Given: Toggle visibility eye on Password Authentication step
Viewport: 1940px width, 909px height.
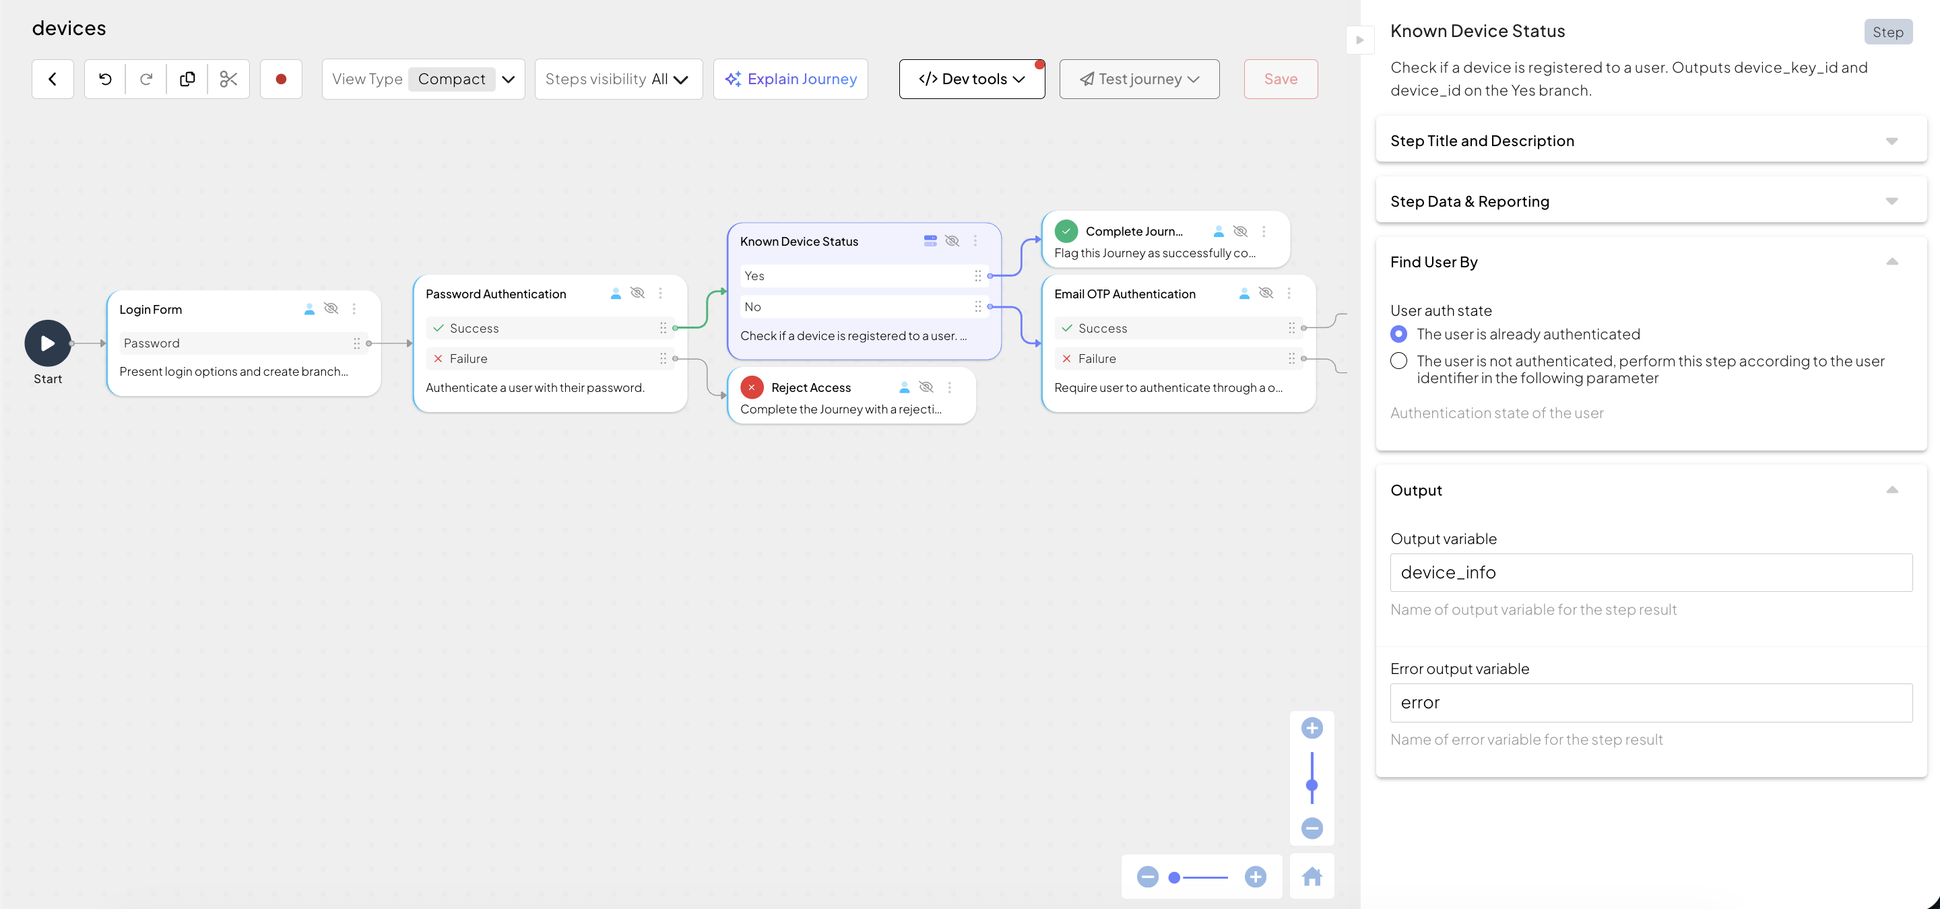Looking at the screenshot, I should 637,293.
